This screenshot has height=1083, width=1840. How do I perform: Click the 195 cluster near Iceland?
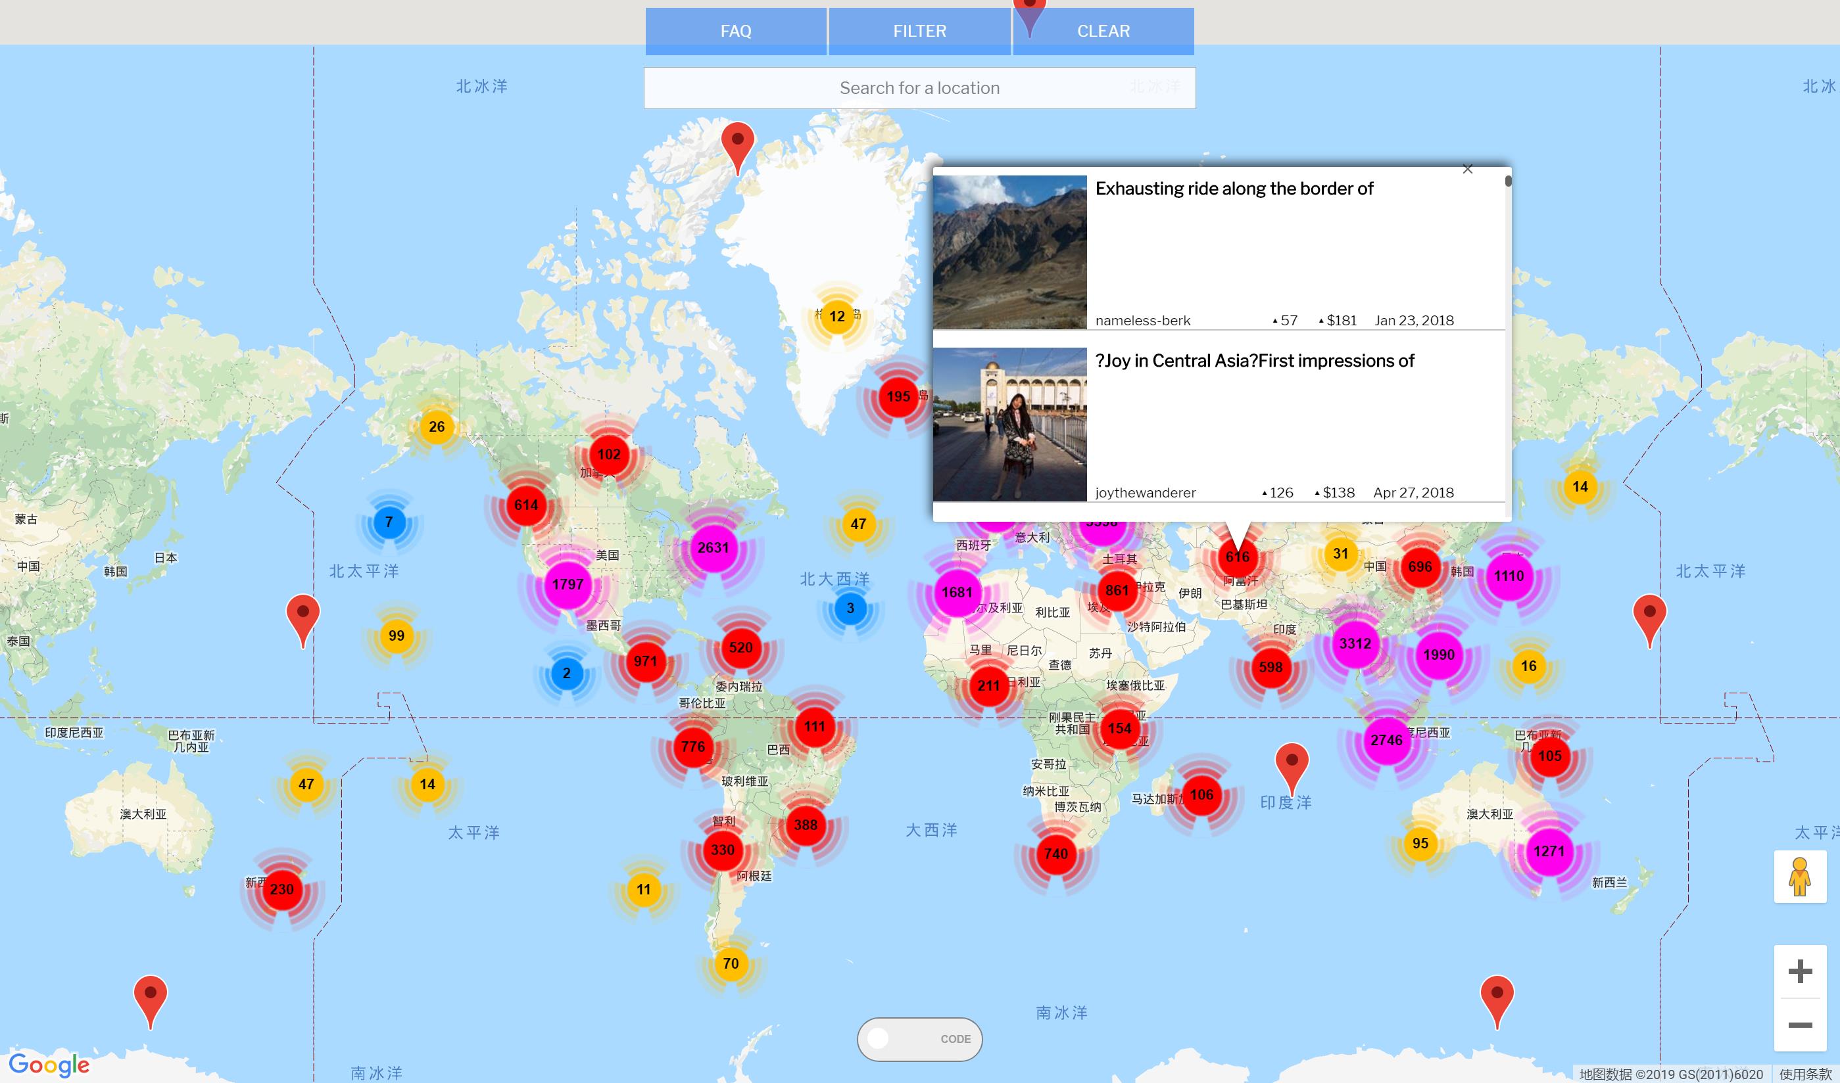coord(898,397)
